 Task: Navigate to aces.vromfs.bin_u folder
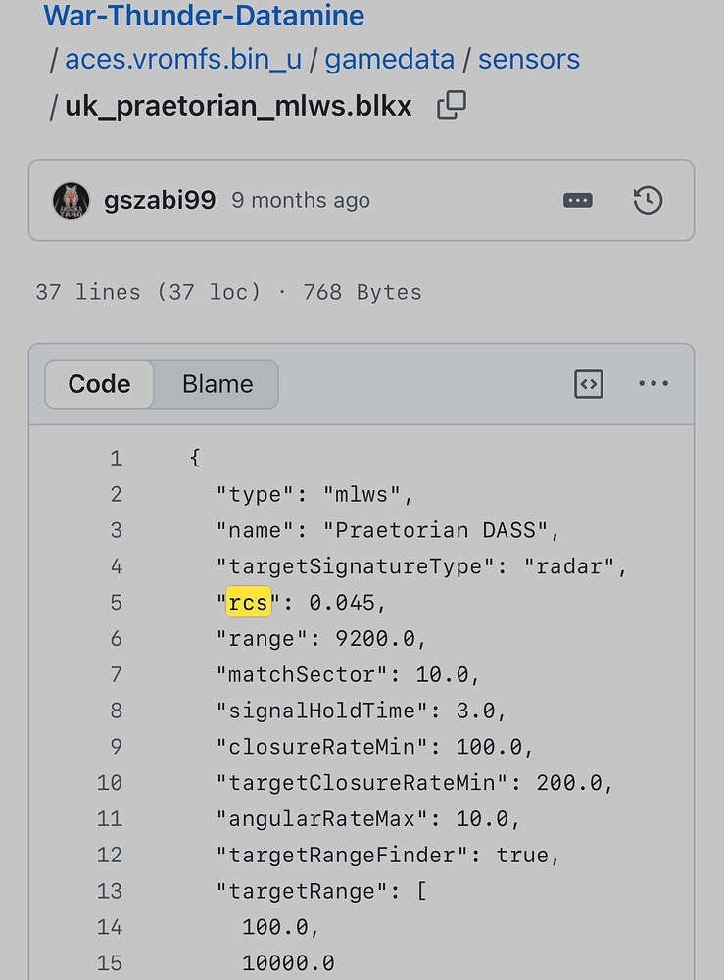tap(183, 60)
